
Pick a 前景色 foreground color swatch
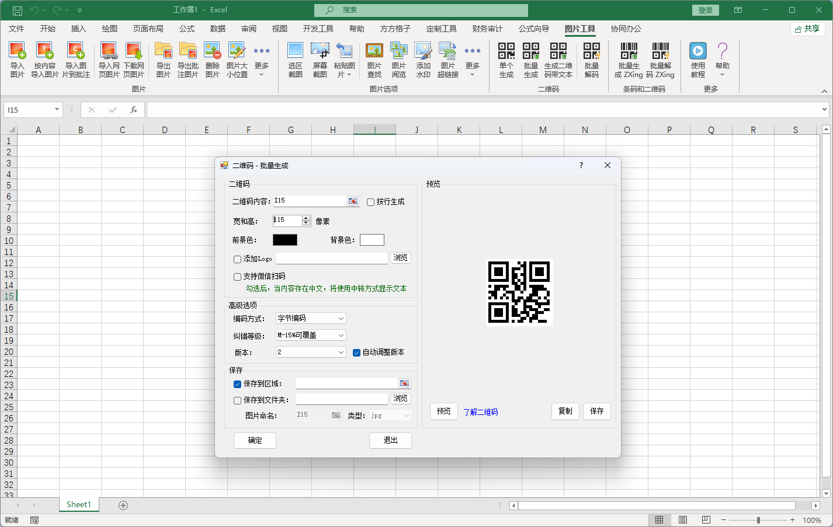coord(285,240)
